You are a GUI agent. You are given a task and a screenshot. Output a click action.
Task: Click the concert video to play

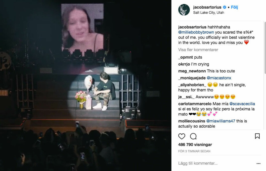point(85,85)
